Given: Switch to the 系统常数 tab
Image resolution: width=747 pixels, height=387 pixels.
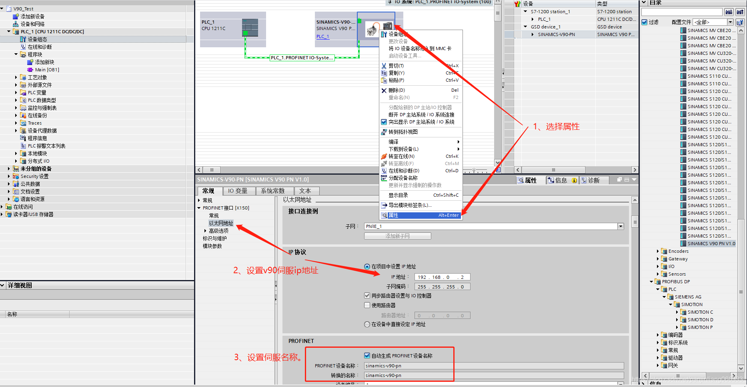Looking at the screenshot, I should tap(273, 191).
